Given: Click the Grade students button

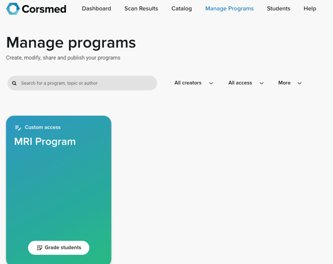Looking at the screenshot, I should pos(59,248).
